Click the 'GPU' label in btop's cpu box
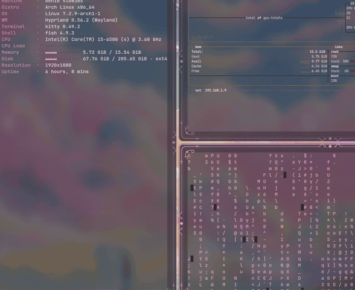The image size is (355, 290). pyautogui.click(x=350, y=28)
